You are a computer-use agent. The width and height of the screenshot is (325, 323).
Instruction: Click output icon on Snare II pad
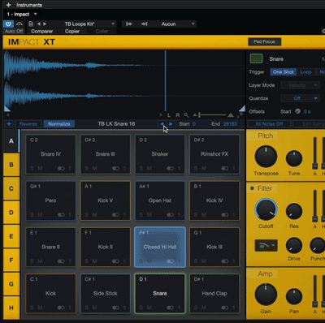click(x=61, y=261)
